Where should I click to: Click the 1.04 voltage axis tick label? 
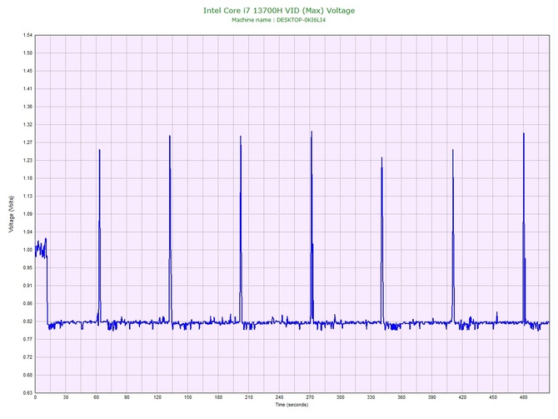coord(27,232)
